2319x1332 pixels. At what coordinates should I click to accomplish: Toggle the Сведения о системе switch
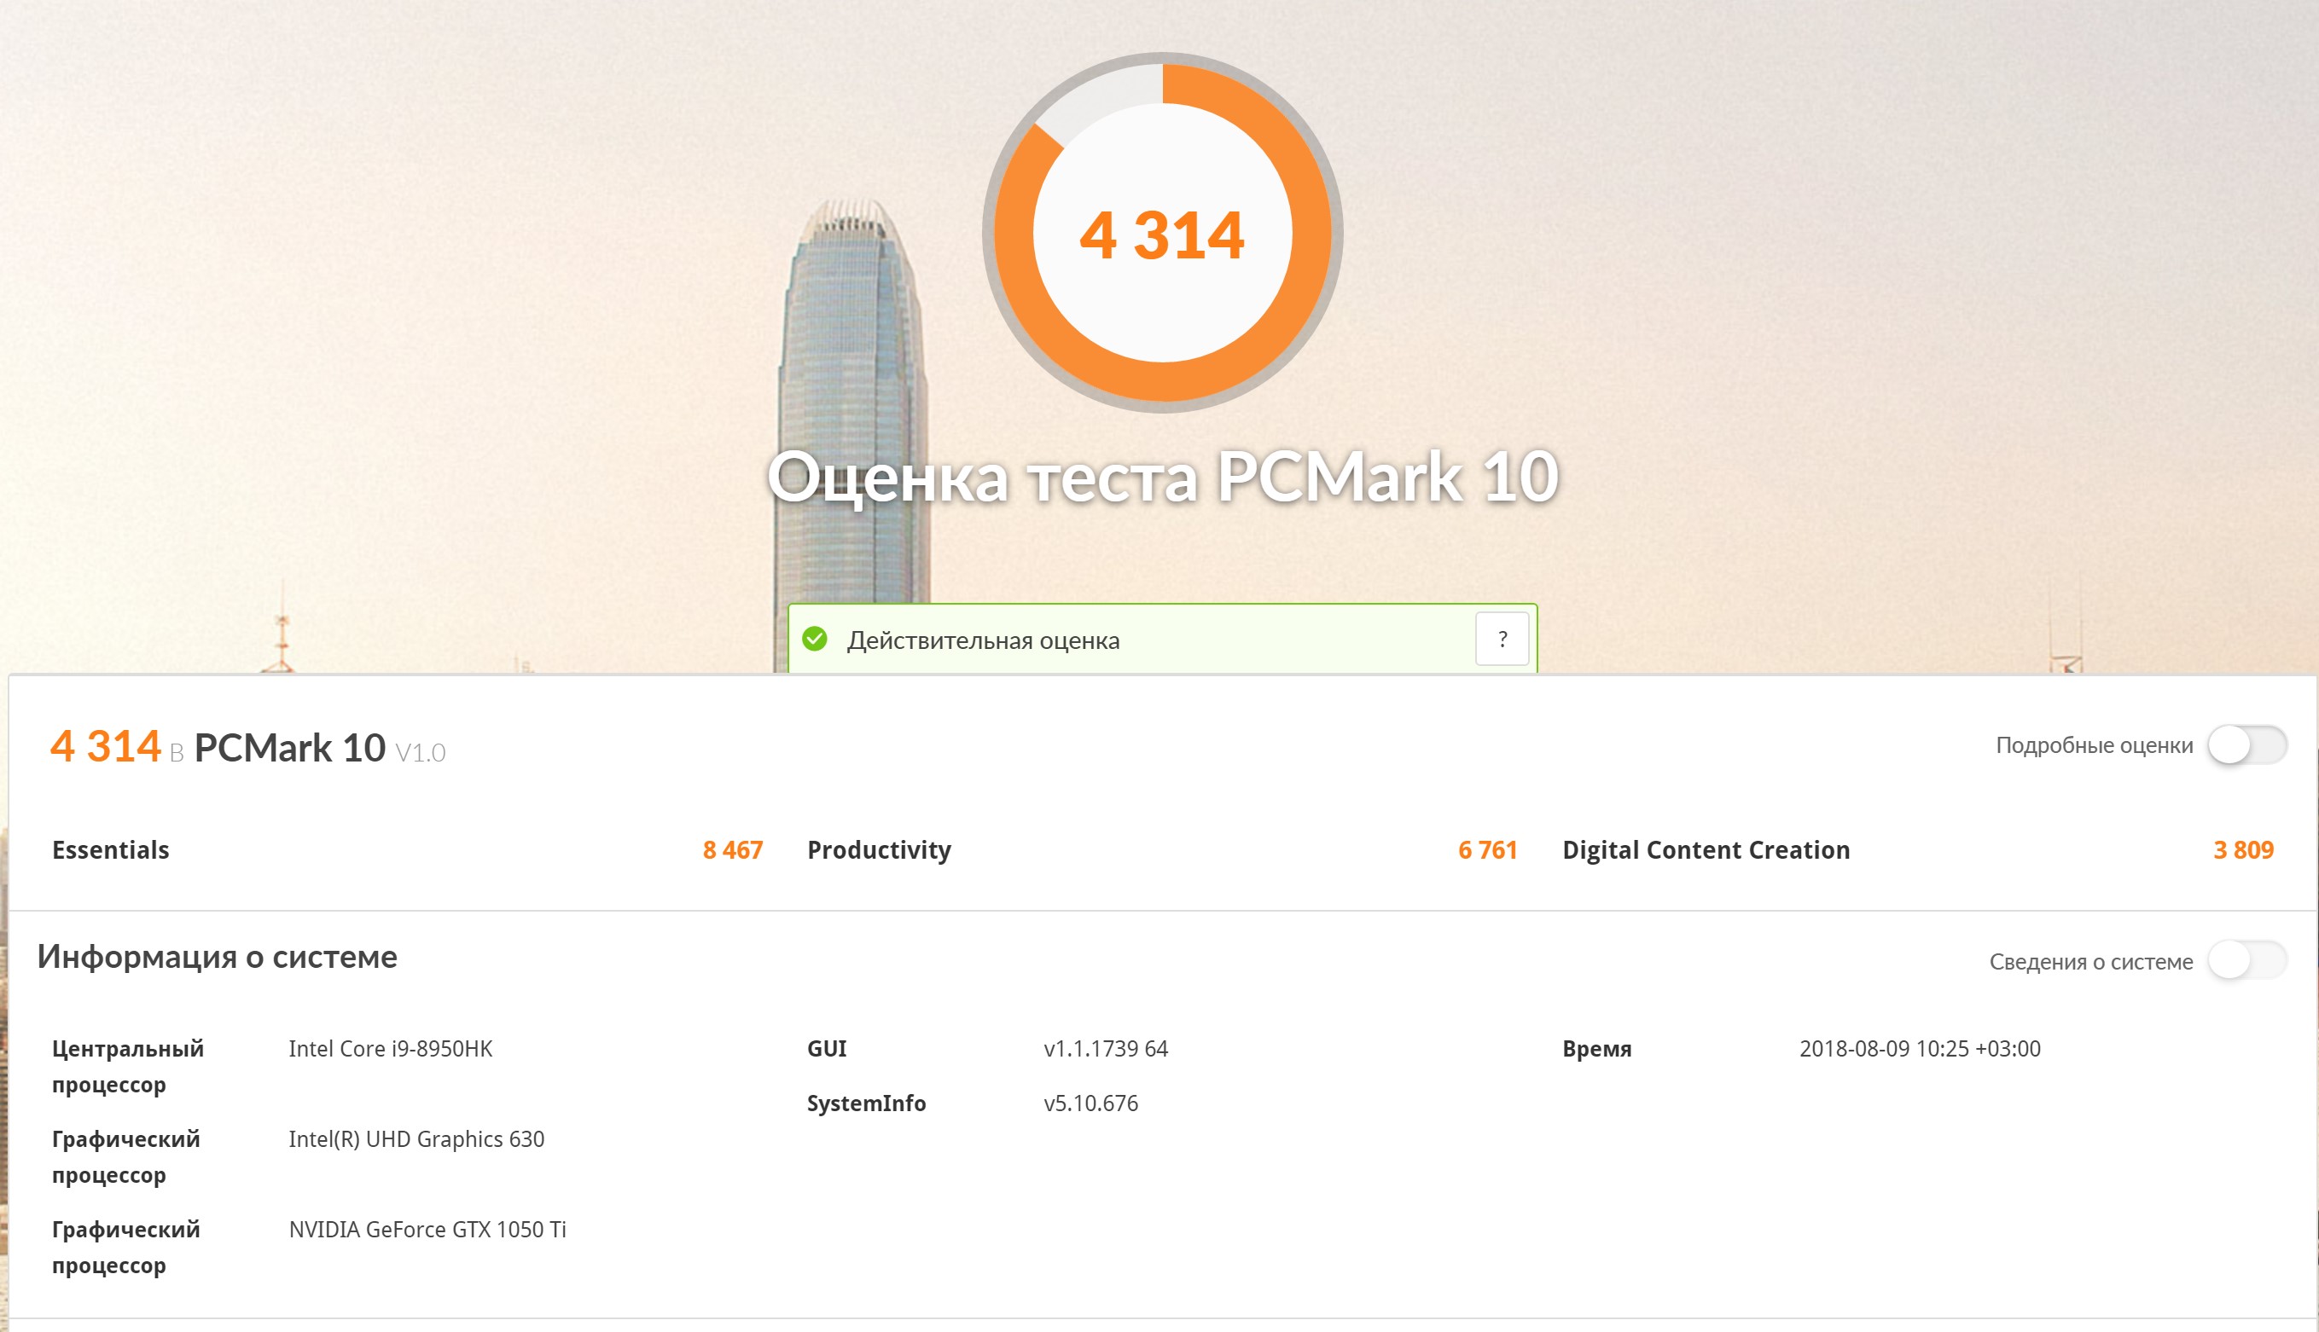(2246, 960)
